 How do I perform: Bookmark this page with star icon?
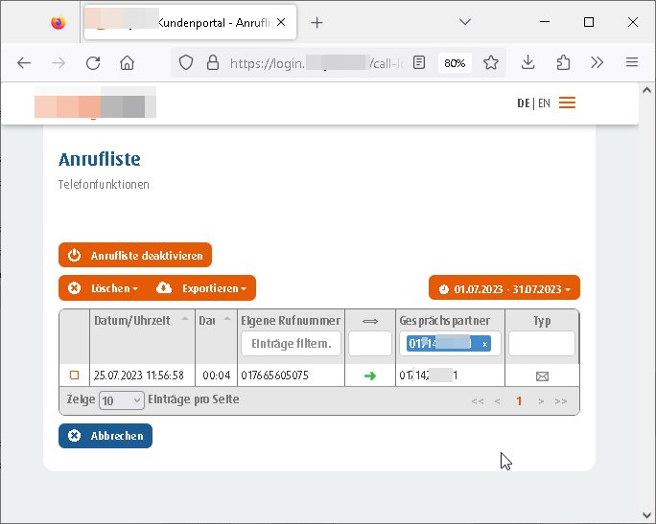tap(491, 63)
